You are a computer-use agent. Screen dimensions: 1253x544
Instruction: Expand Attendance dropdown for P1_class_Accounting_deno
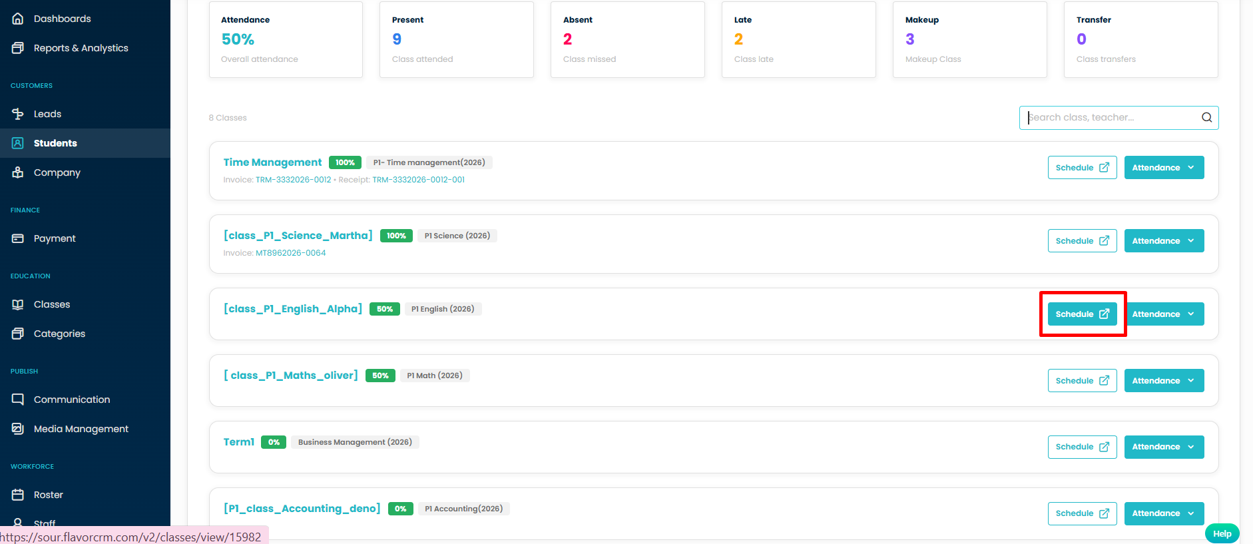[1164, 513]
